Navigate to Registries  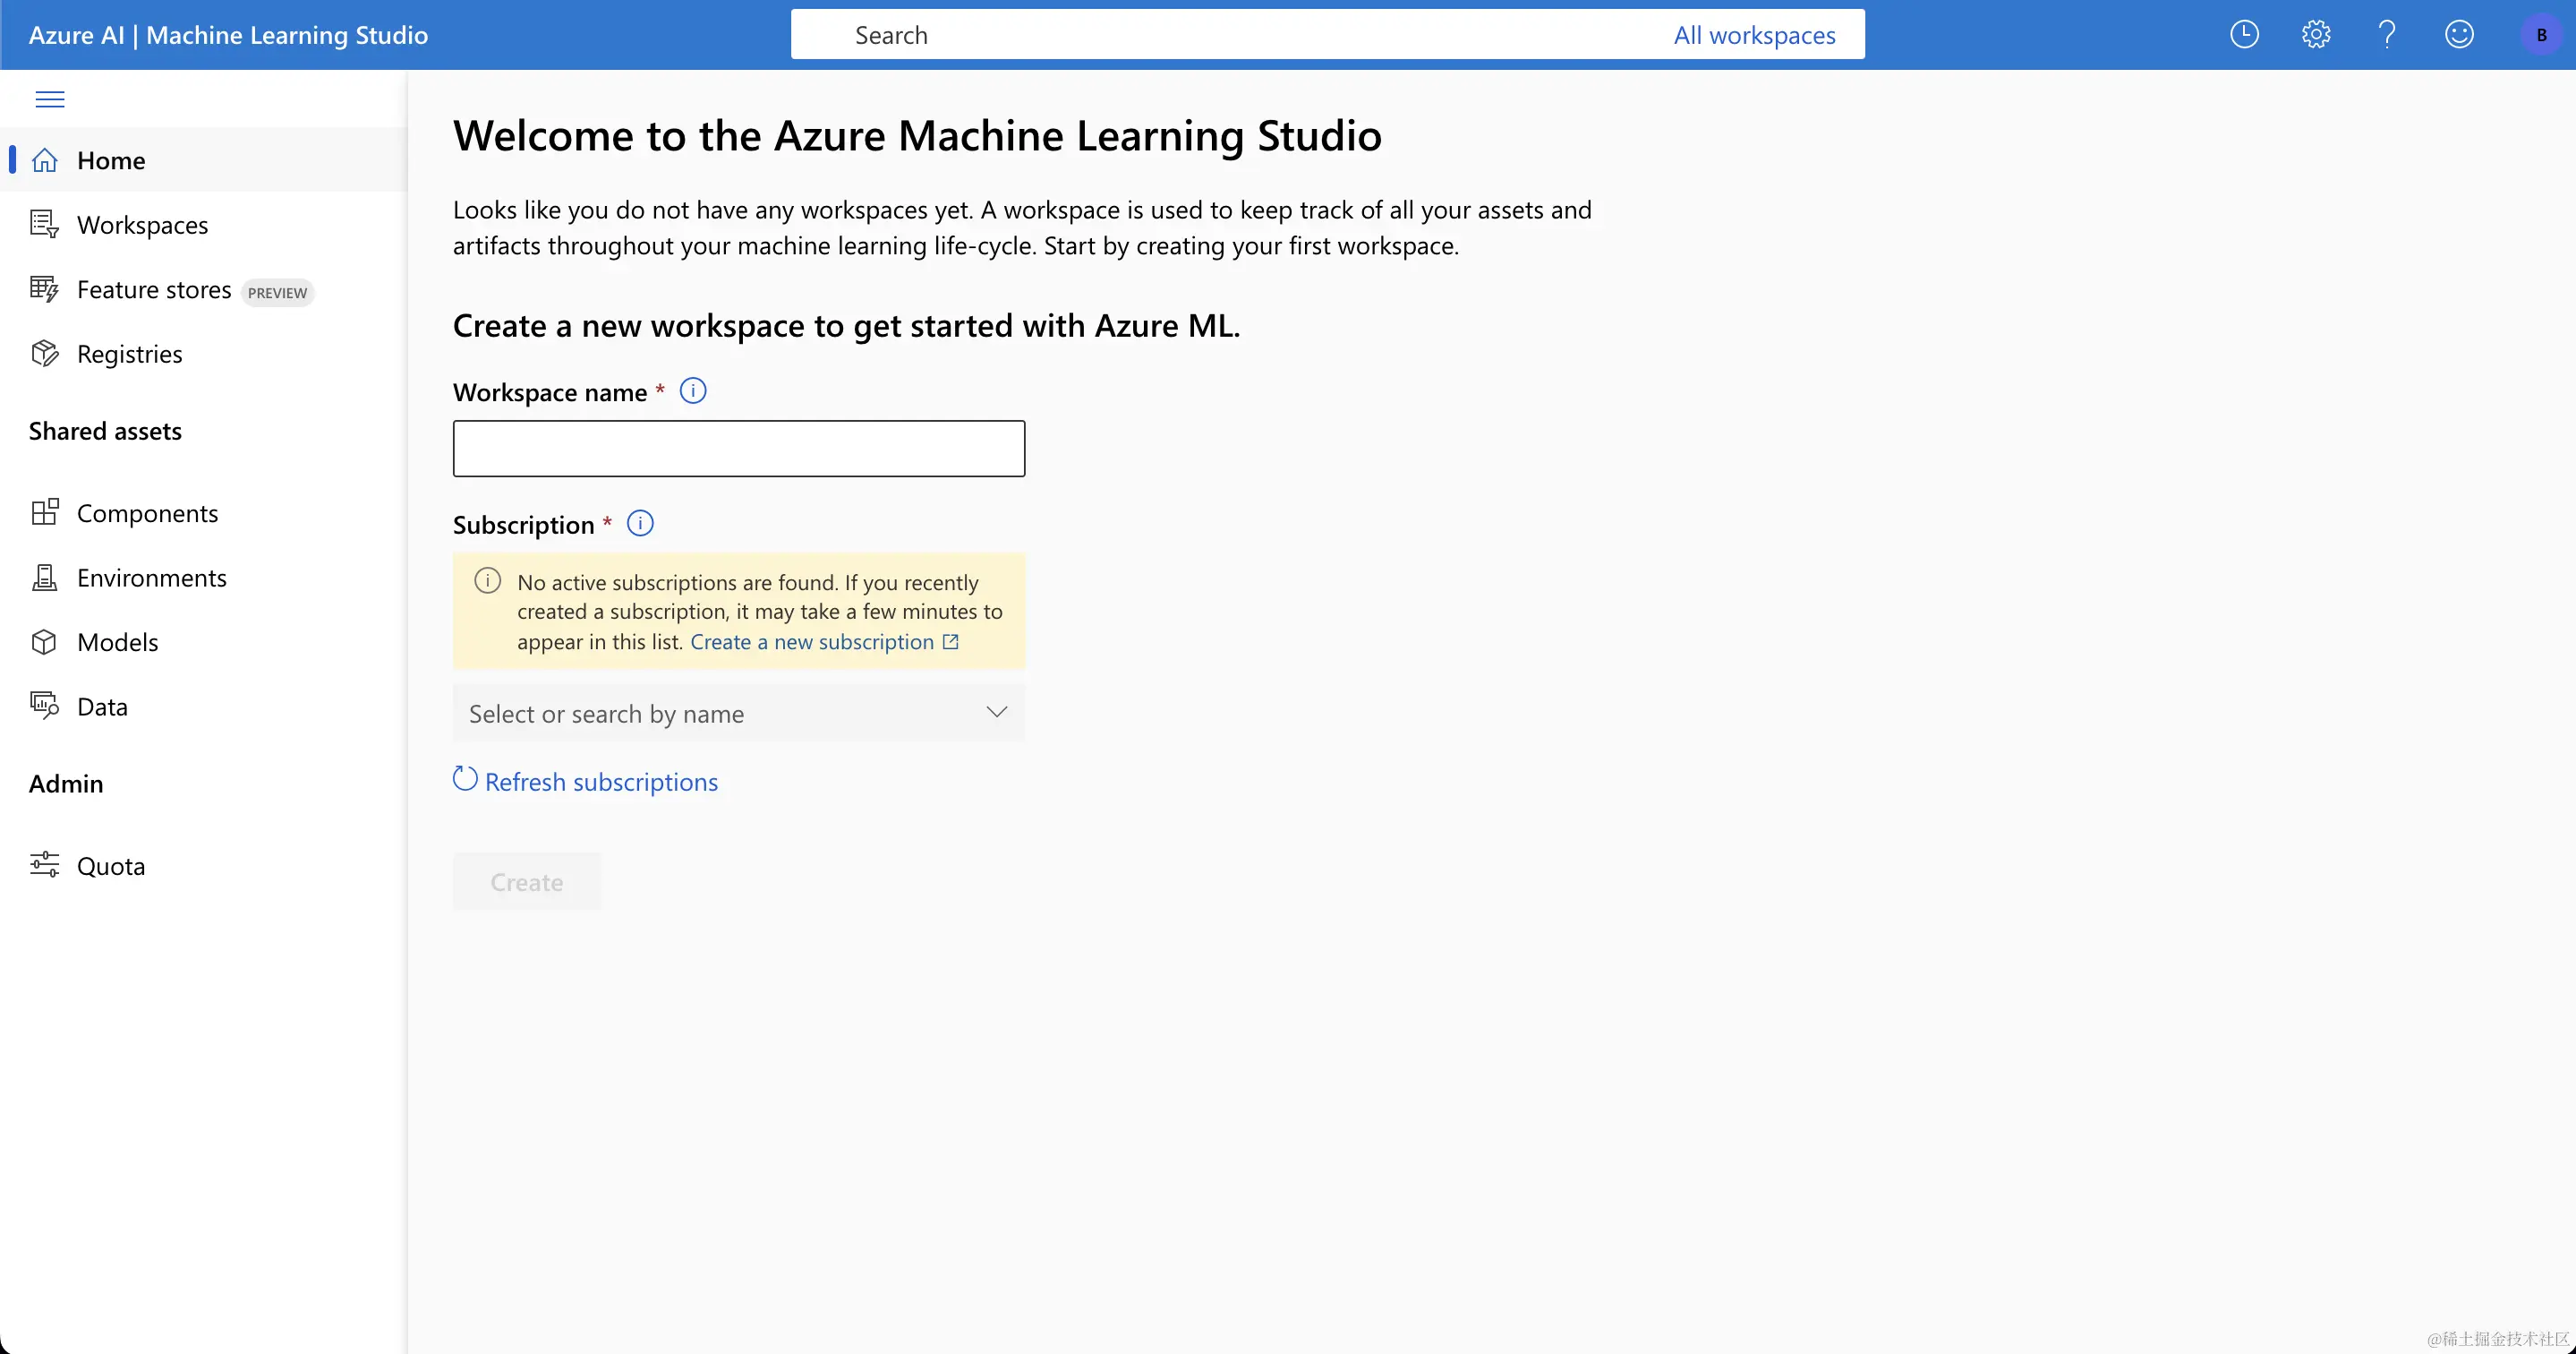click(129, 355)
